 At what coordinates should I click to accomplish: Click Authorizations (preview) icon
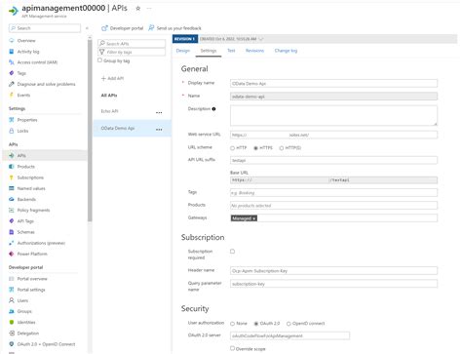pyautogui.click(x=12, y=243)
